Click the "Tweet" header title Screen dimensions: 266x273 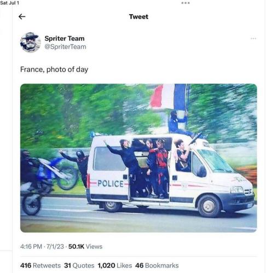pos(138,17)
